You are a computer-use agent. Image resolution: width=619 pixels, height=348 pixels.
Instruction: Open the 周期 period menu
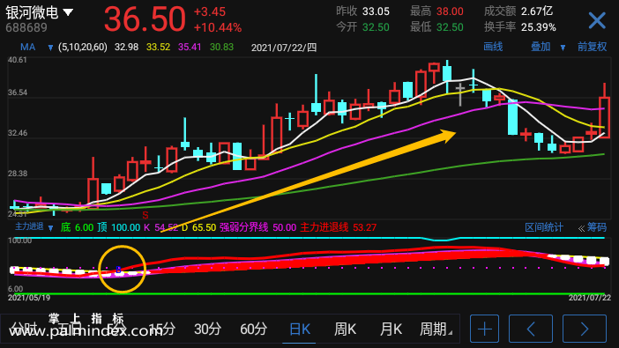[436, 329]
